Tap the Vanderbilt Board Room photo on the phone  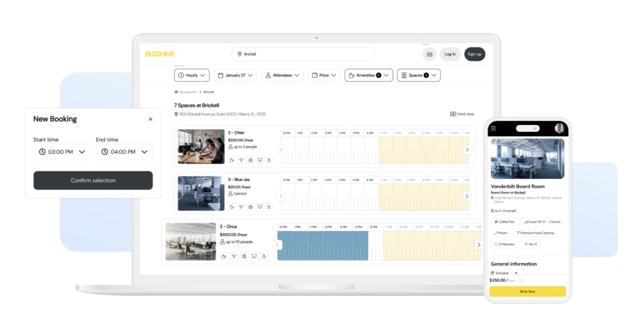pos(527,158)
